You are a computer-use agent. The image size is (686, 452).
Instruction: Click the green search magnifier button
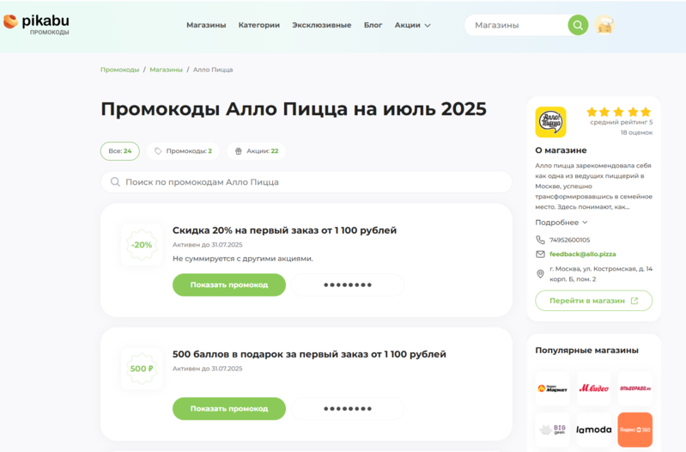tap(578, 25)
